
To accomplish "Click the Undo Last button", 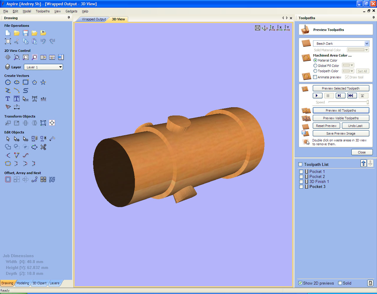I will (x=355, y=126).
